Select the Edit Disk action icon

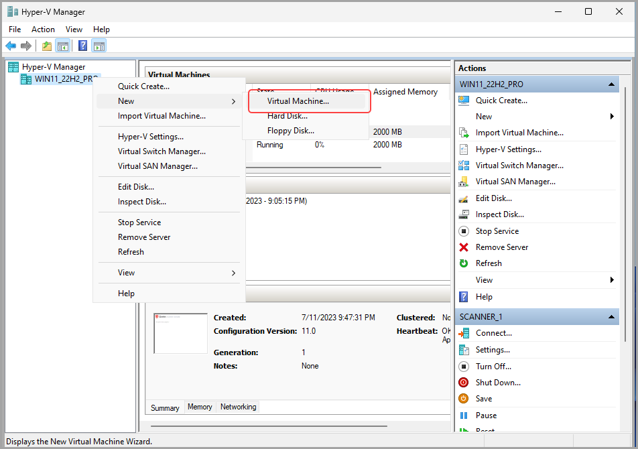coord(465,198)
